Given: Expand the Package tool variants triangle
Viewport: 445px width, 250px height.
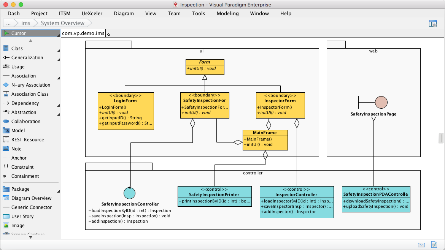Looking at the screenshot, I should click(58, 191).
